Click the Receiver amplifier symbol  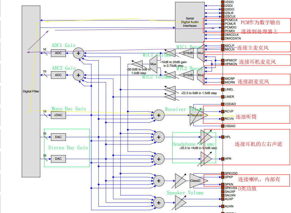(x=196, y=115)
